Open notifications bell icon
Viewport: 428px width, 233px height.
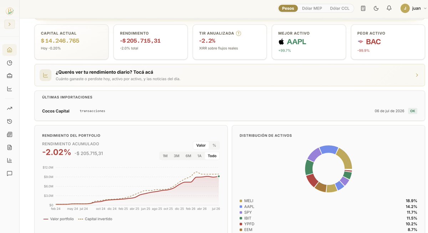389,8
